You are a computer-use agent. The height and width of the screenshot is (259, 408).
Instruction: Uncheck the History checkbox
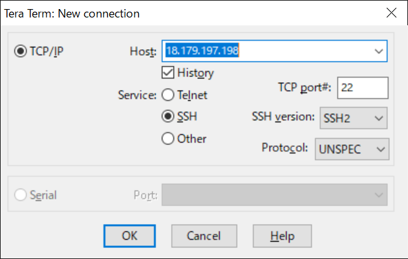coord(168,73)
